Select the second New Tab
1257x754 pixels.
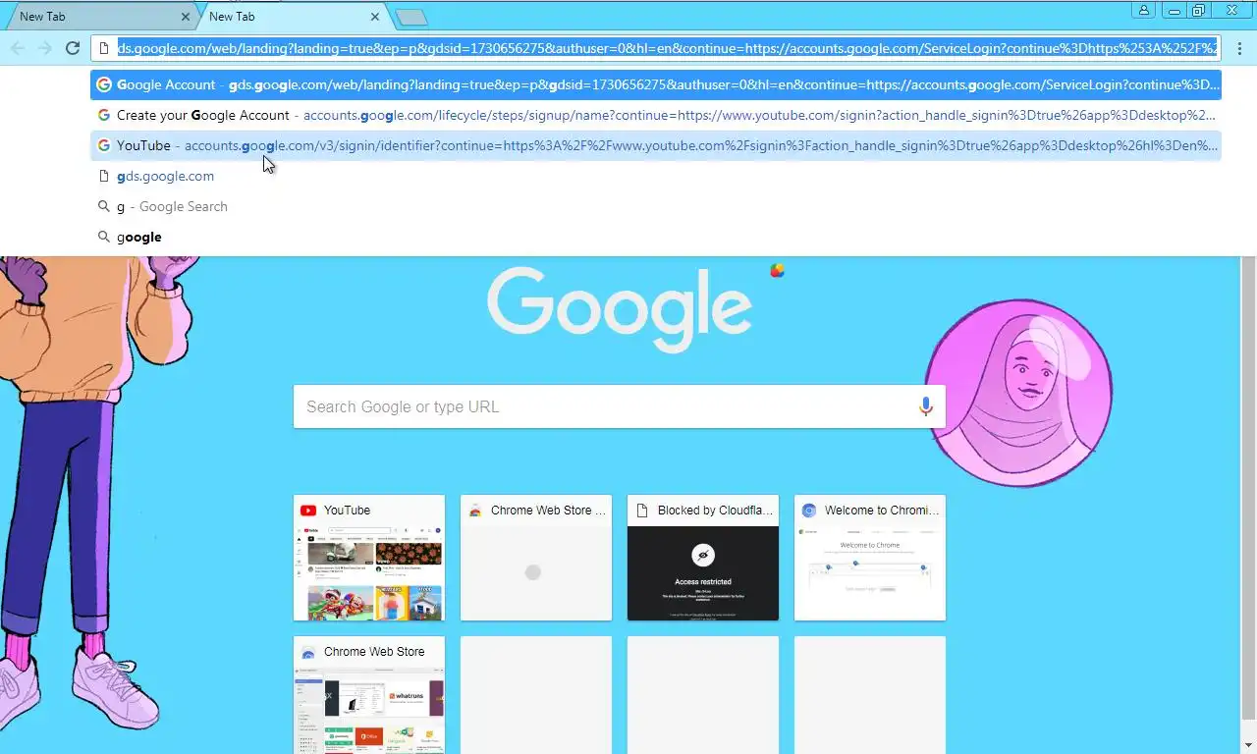292,17
